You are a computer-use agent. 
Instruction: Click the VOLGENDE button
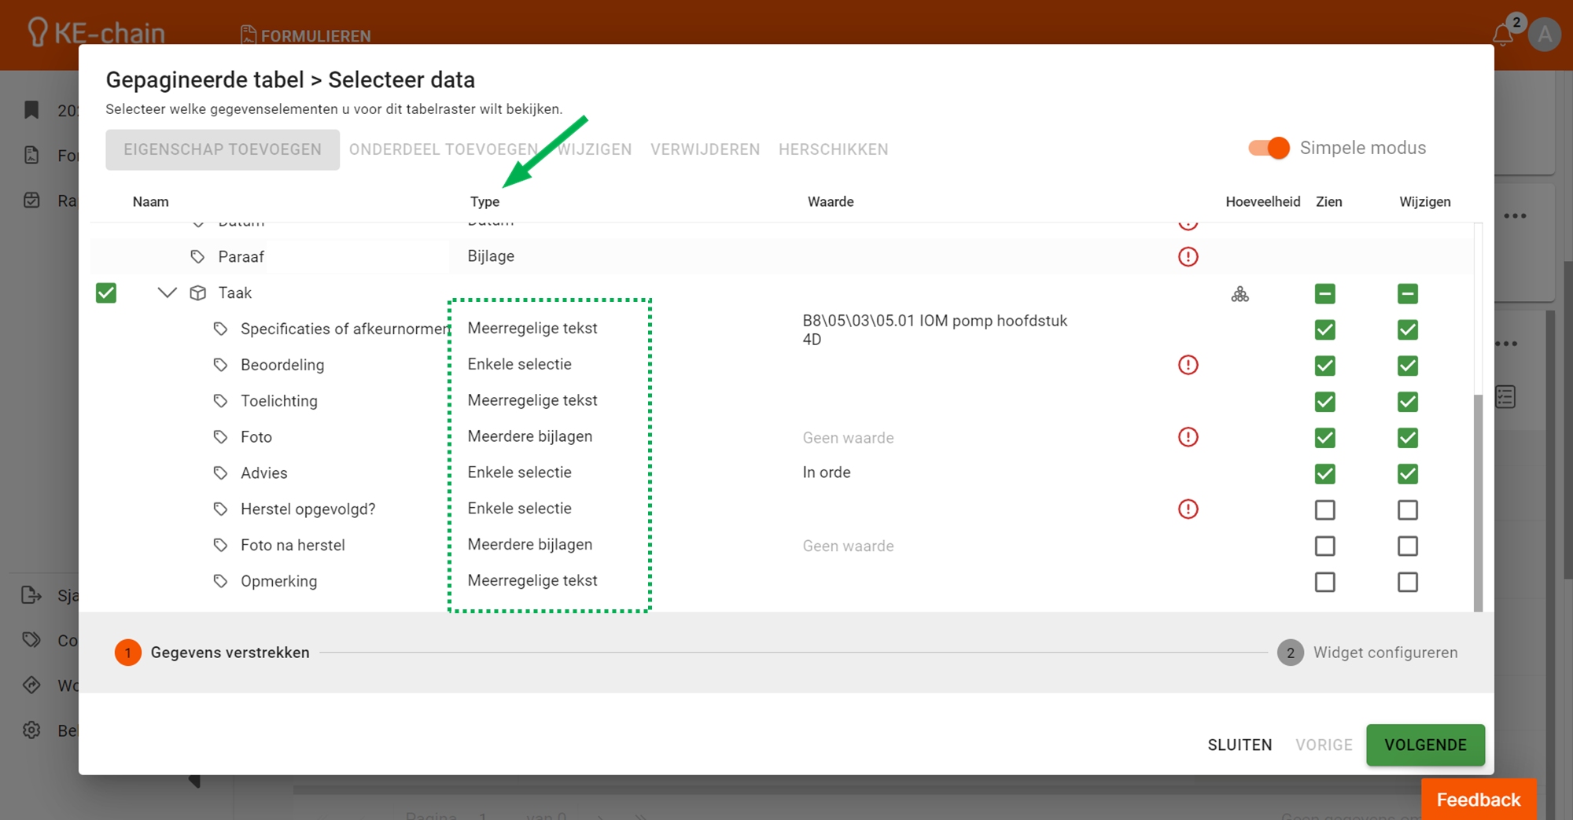tap(1424, 745)
